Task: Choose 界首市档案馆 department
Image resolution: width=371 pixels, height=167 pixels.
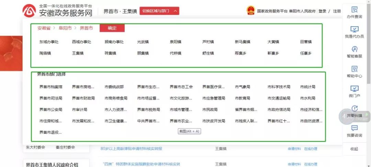Action: [x=51, y=87]
